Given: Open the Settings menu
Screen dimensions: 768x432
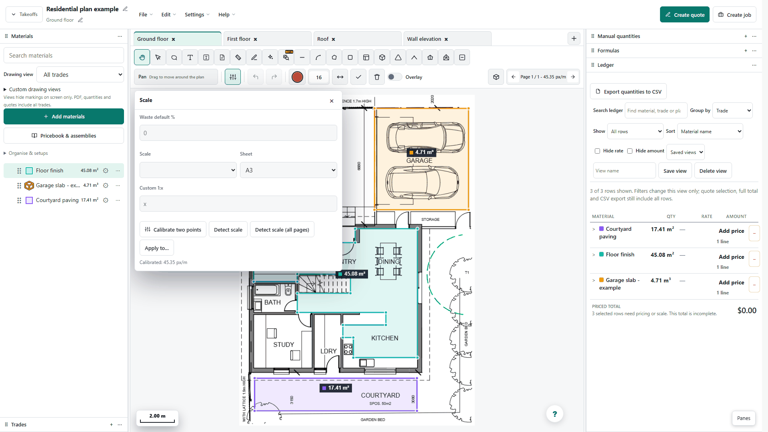Looking at the screenshot, I should (197, 15).
